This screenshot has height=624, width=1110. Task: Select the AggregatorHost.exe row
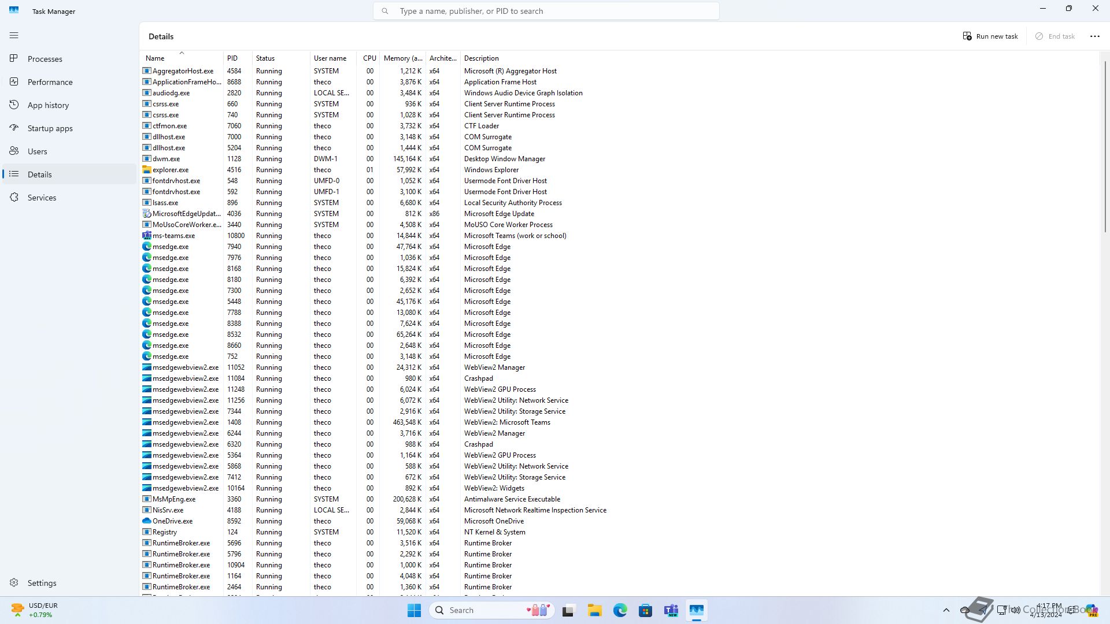coord(619,71)
